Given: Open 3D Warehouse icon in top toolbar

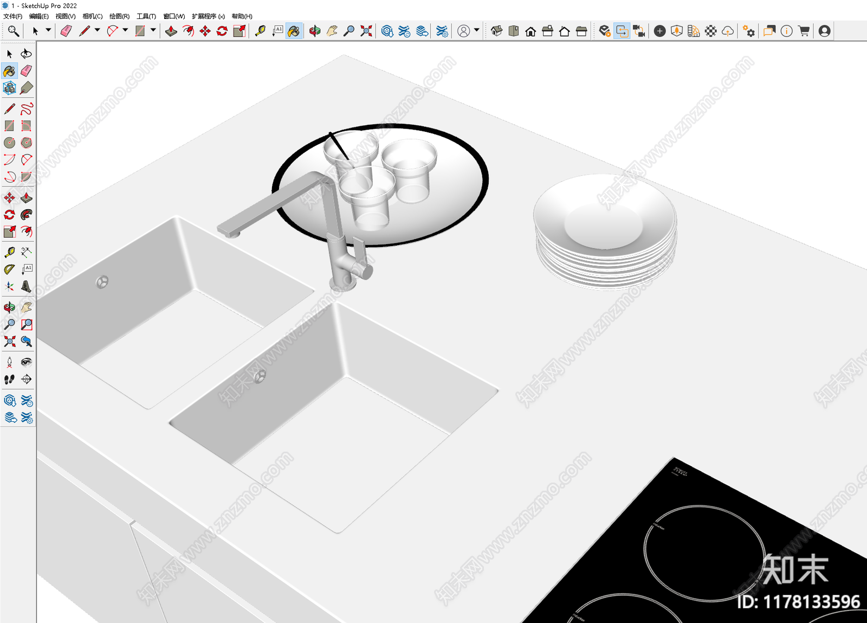Looking at the screenshot, I should click(387, 31).
